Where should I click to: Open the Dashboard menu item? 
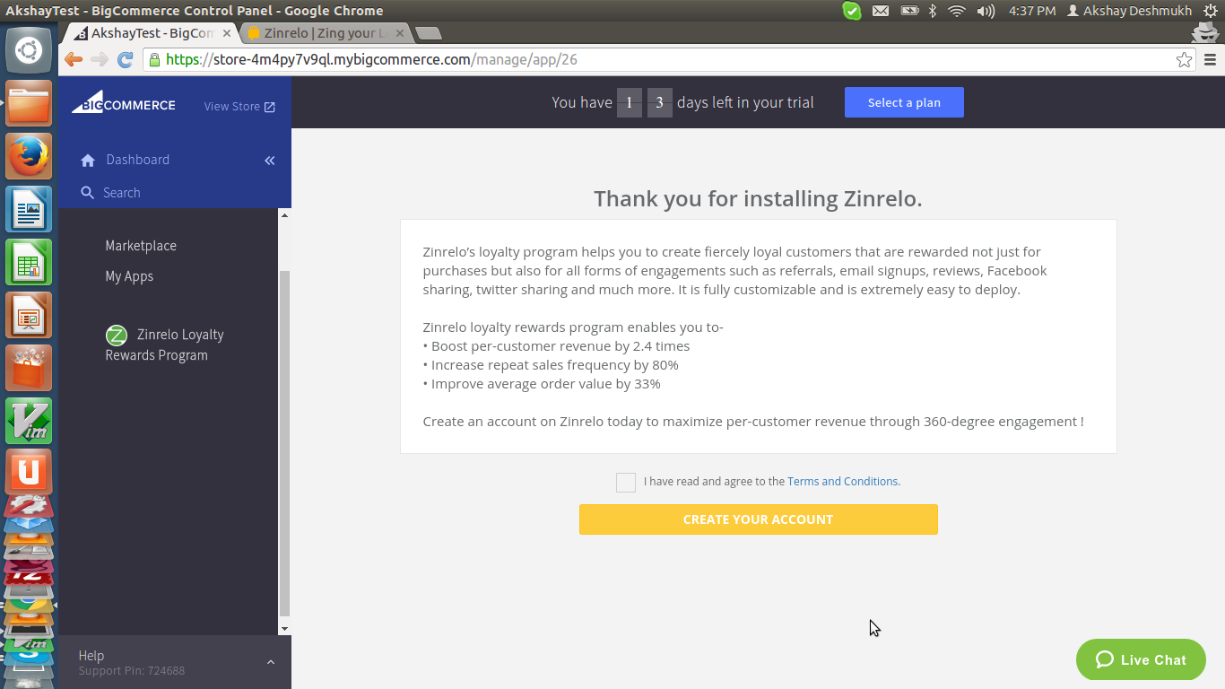click(137, 160)
